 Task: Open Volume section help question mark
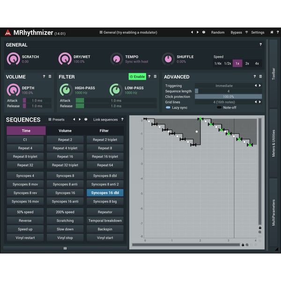point(44,76)
